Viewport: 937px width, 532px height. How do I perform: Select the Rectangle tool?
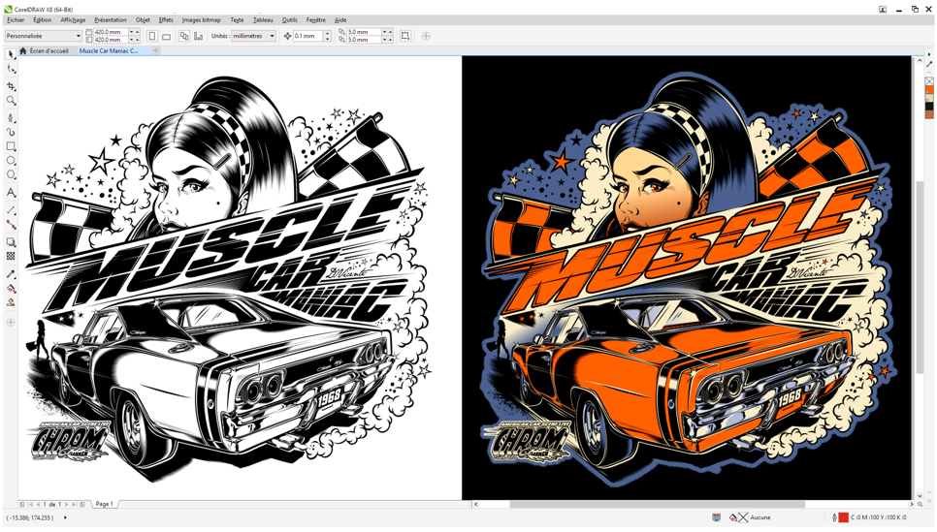(x=11, y=146)
